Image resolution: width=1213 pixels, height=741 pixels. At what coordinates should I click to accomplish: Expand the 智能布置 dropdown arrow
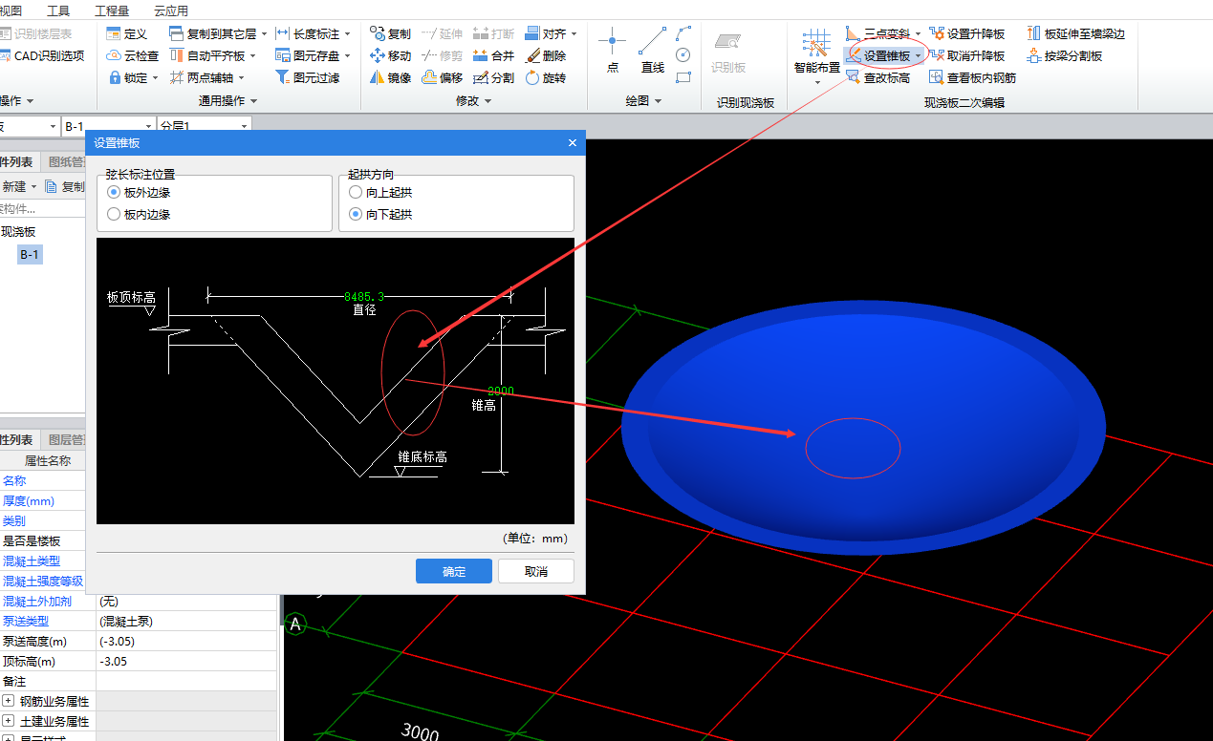817,82
